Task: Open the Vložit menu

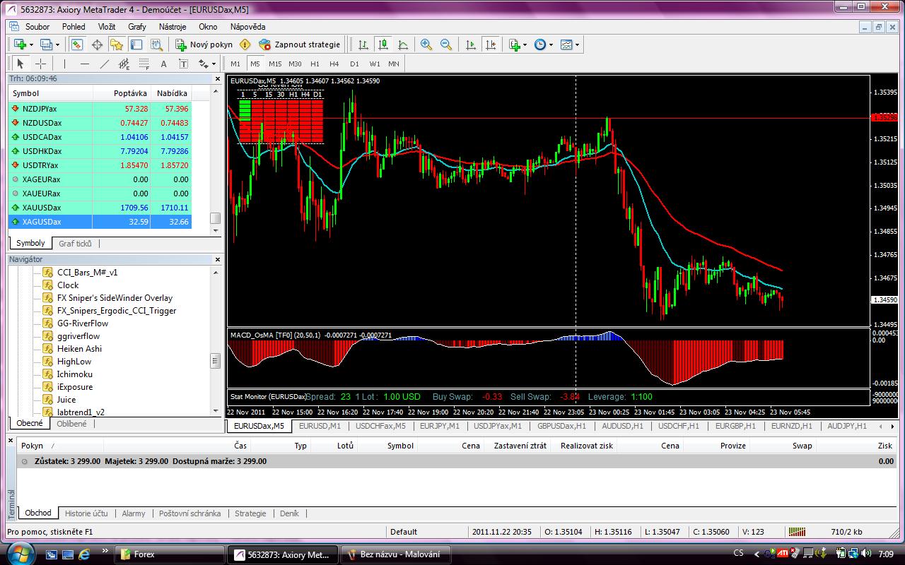Action: (107, 26)
